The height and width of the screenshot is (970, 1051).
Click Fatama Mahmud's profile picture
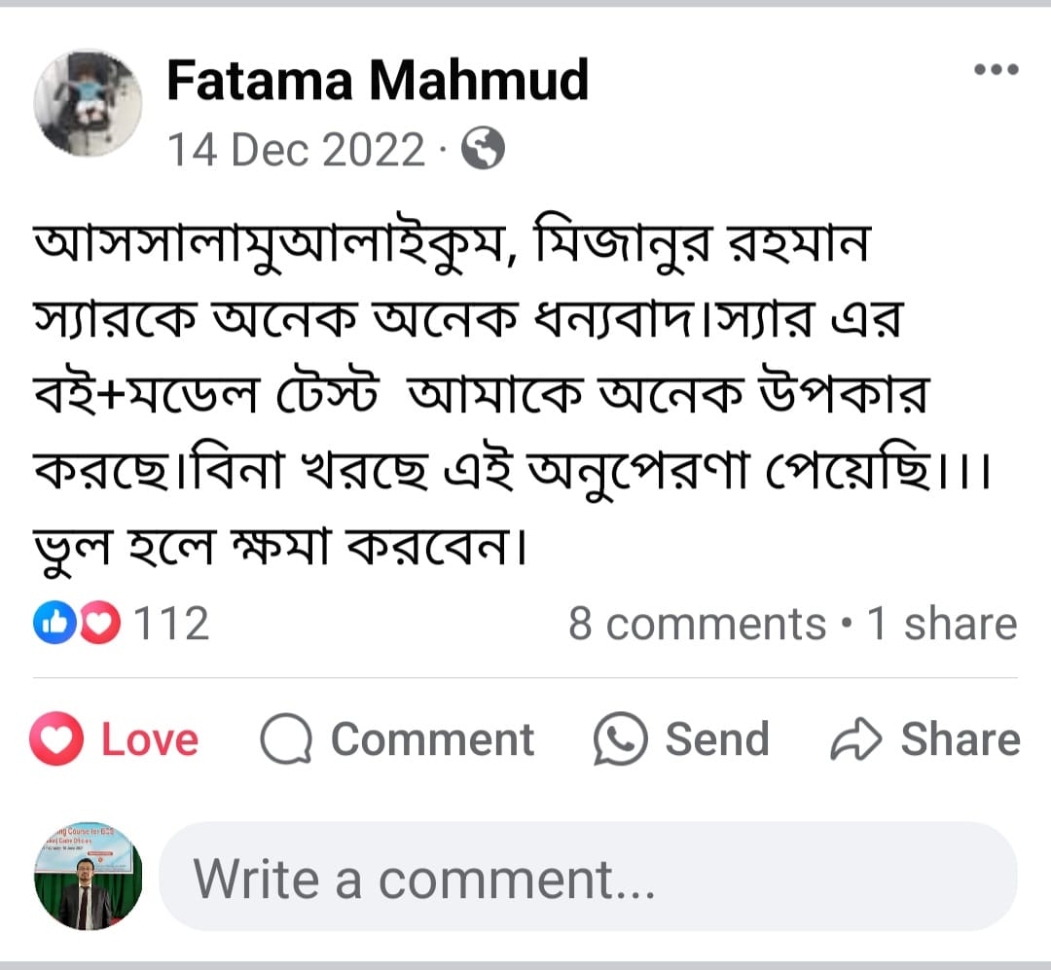[x=88, y=103]
